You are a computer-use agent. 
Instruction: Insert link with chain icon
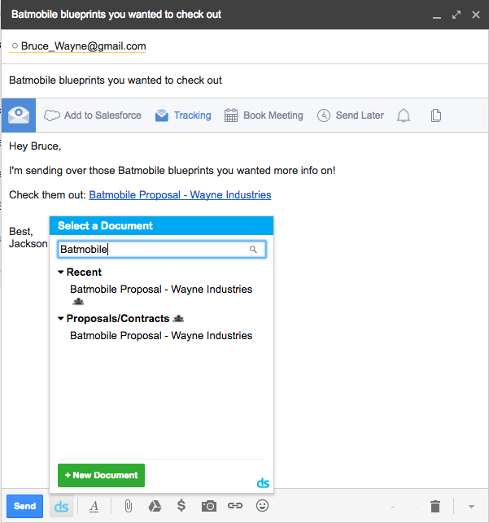coord(235,506)
